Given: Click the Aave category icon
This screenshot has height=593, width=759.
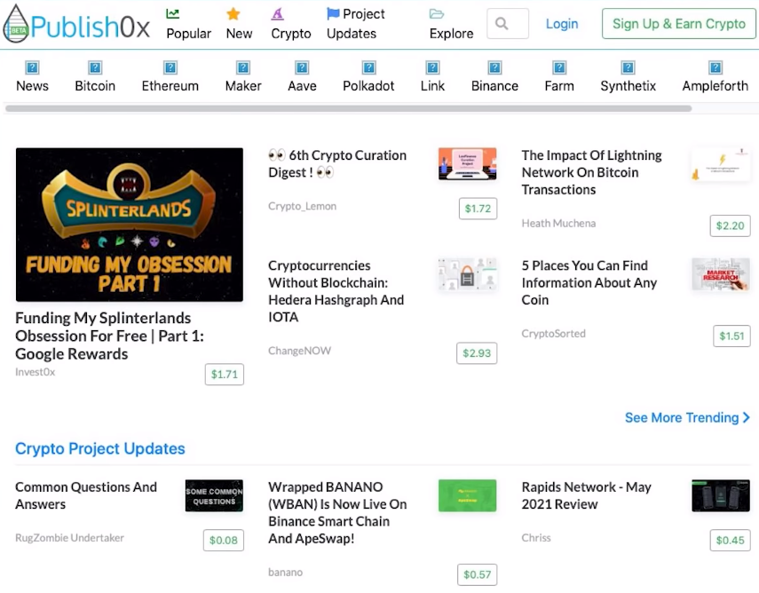Looking at the screenshot, I should [x=302, y=67].
